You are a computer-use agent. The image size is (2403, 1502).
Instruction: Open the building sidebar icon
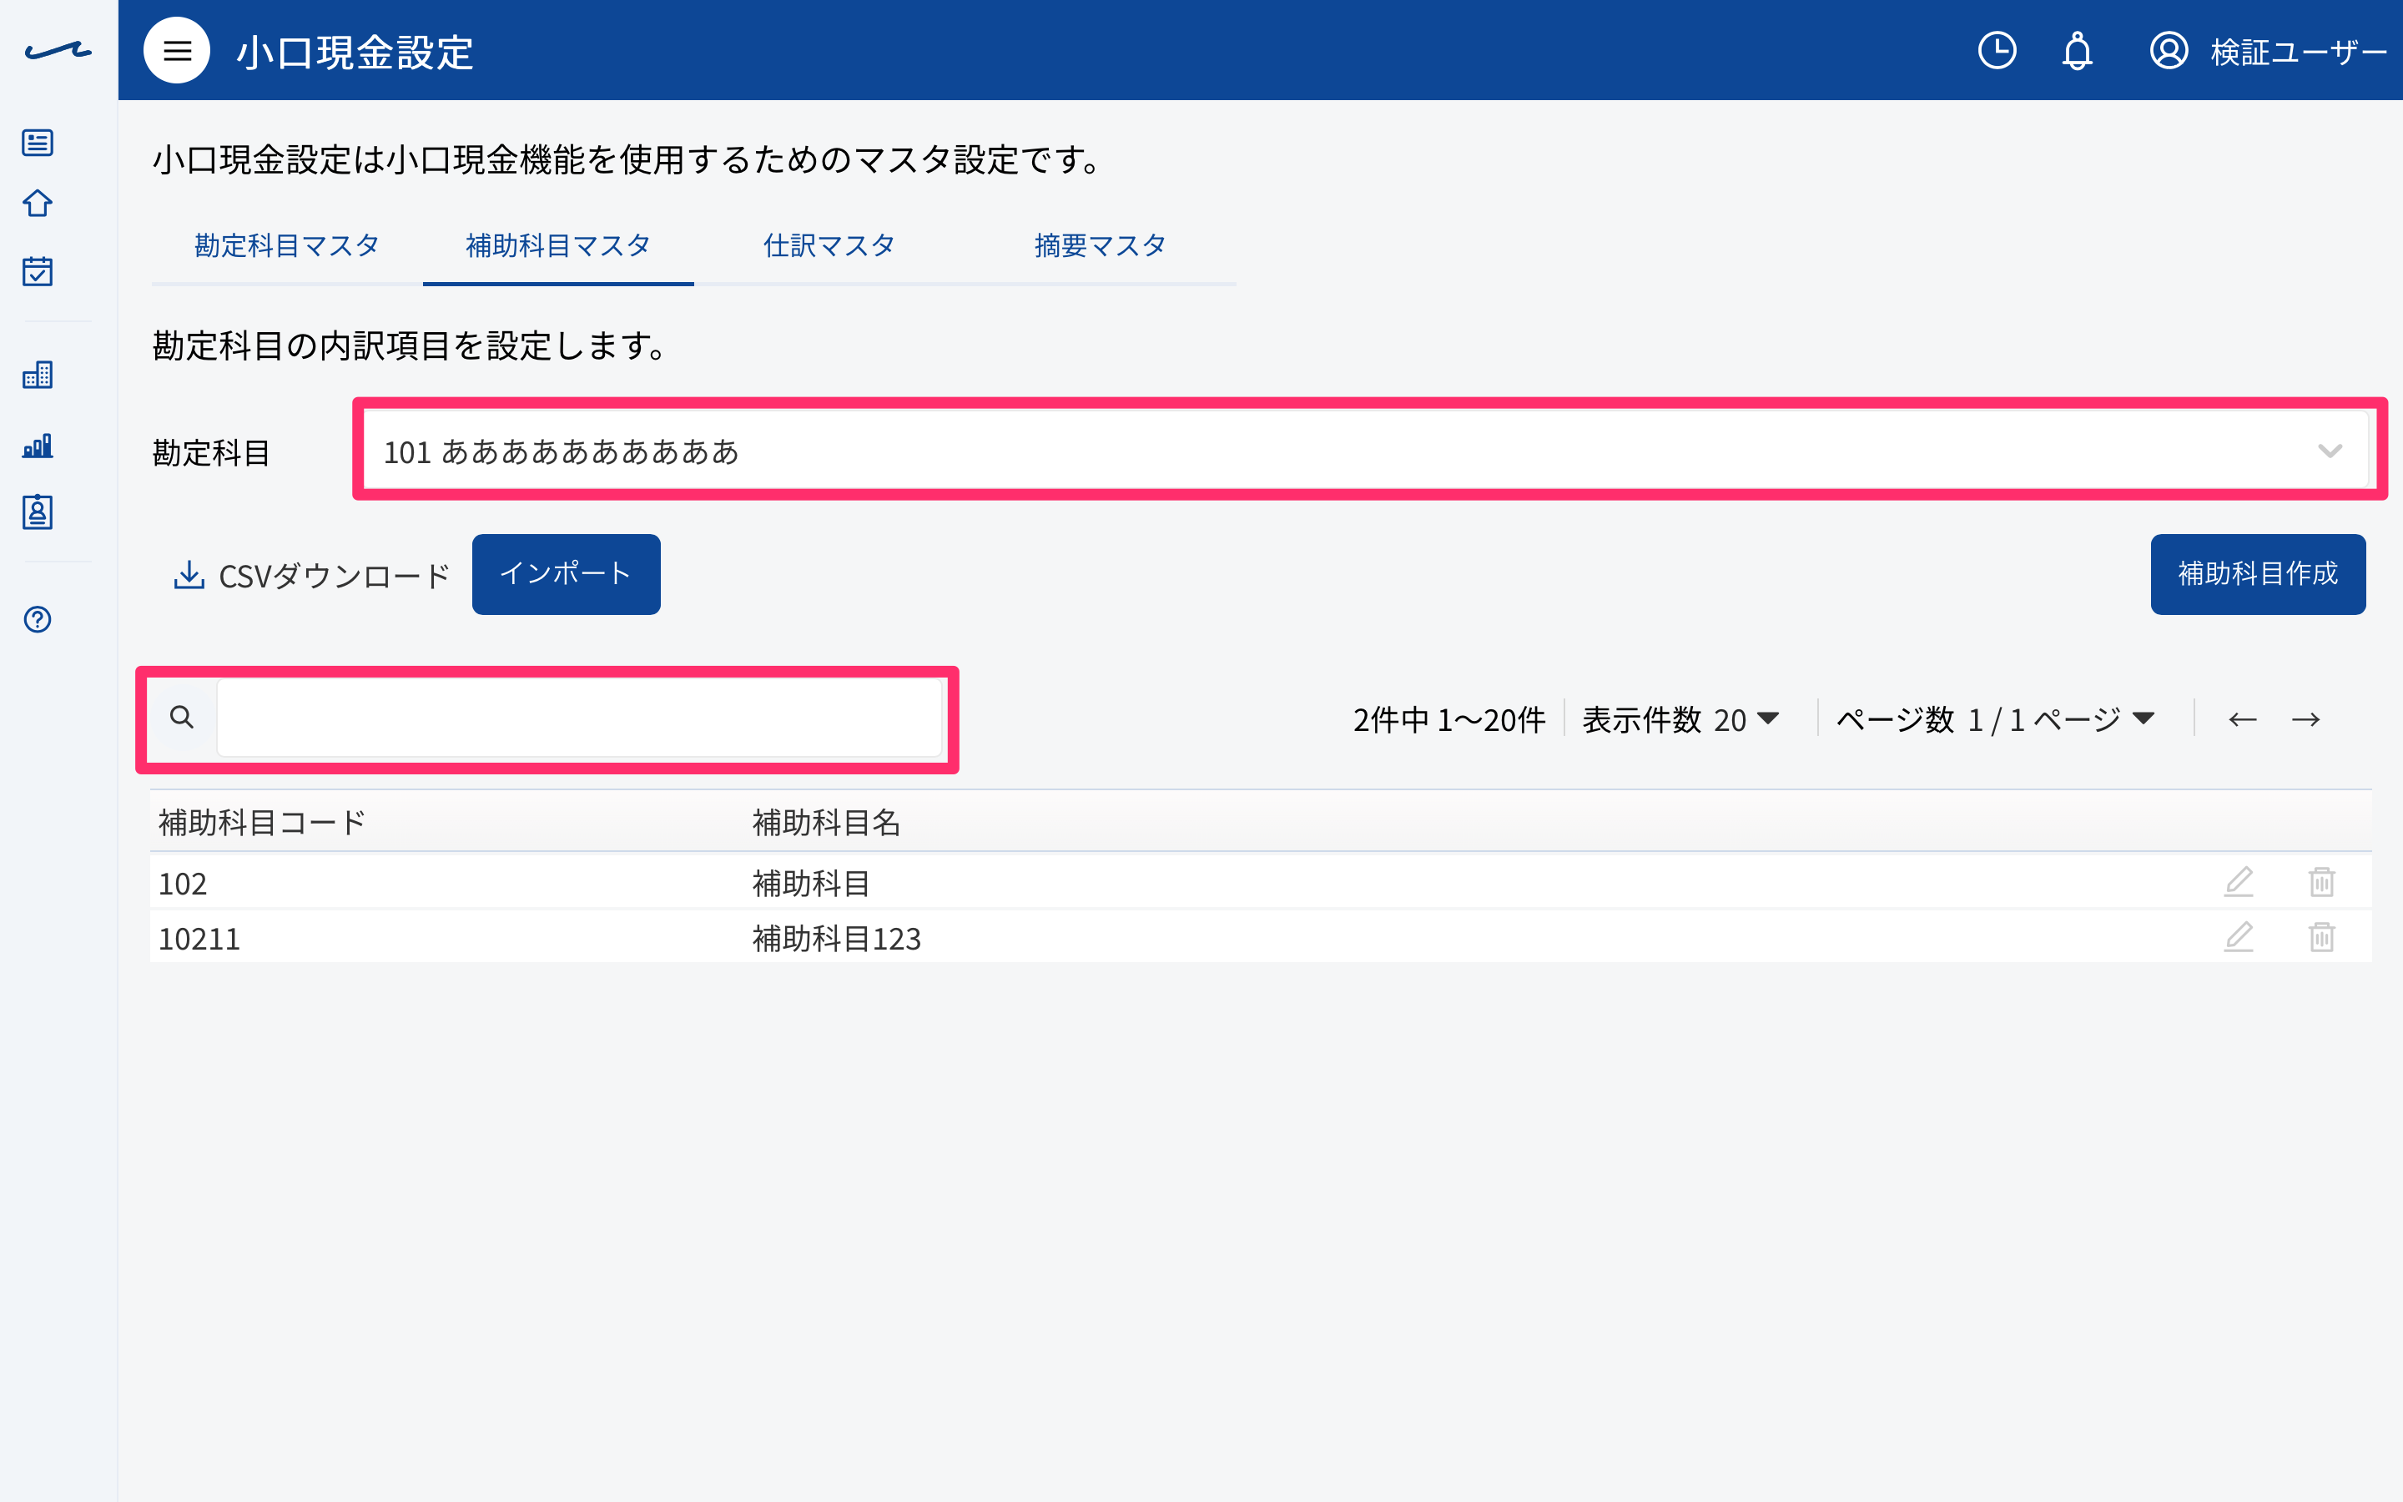(38, 375)
